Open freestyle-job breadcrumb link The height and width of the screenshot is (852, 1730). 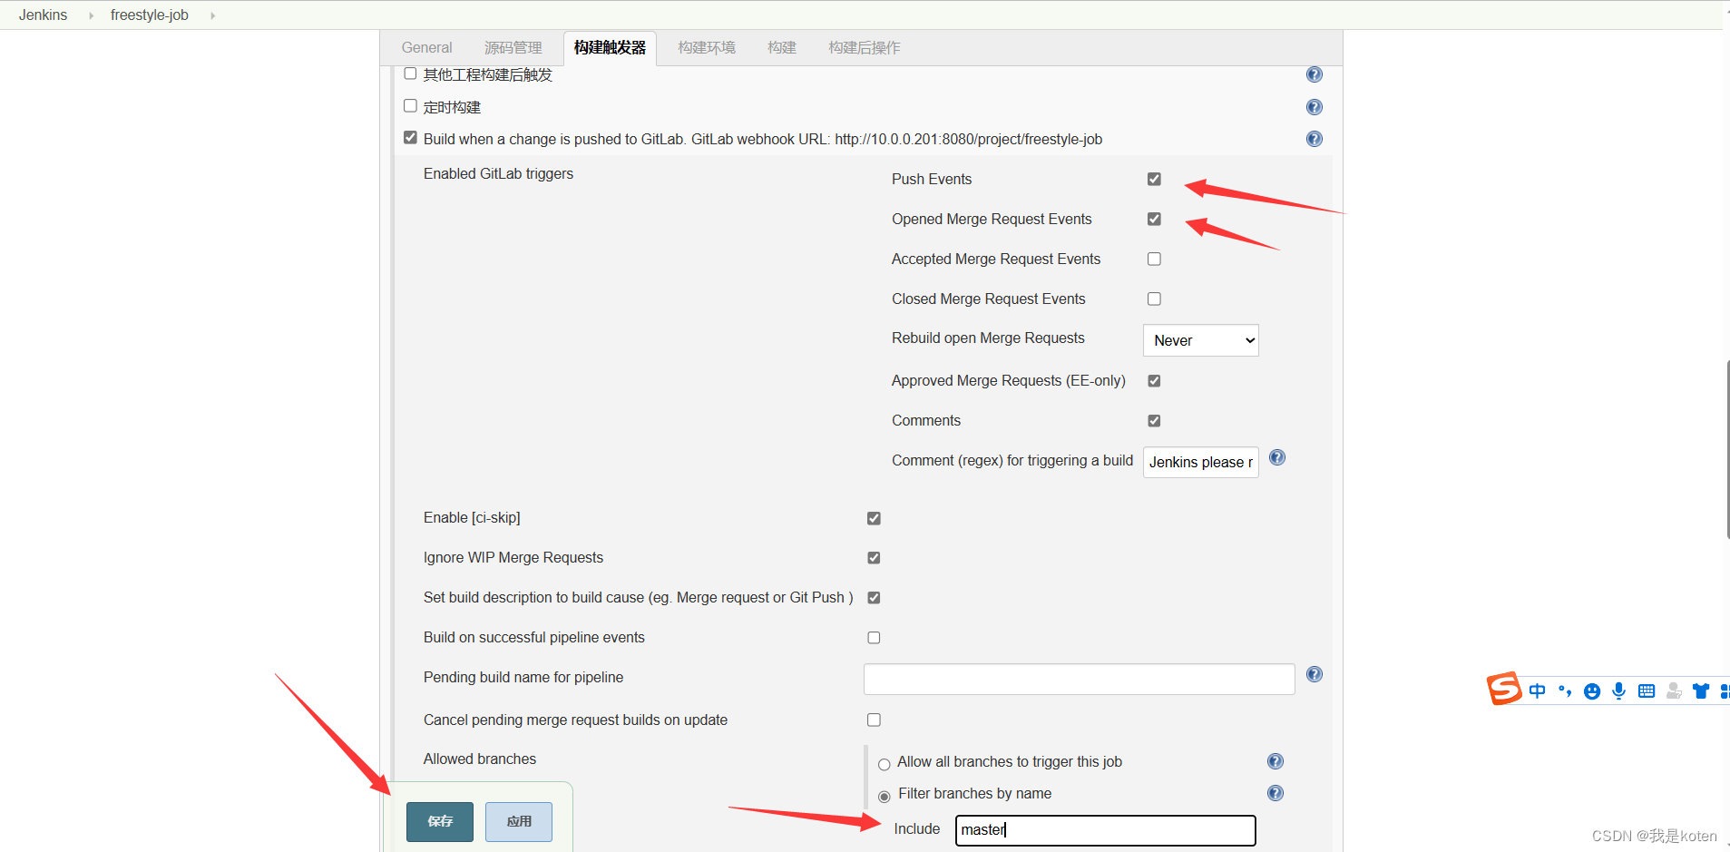tap(150, 15)
